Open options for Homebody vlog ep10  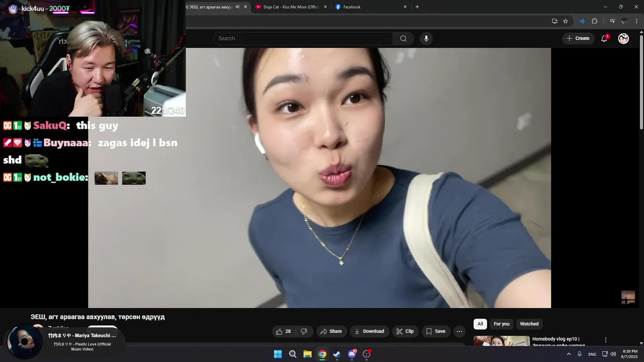606,340
